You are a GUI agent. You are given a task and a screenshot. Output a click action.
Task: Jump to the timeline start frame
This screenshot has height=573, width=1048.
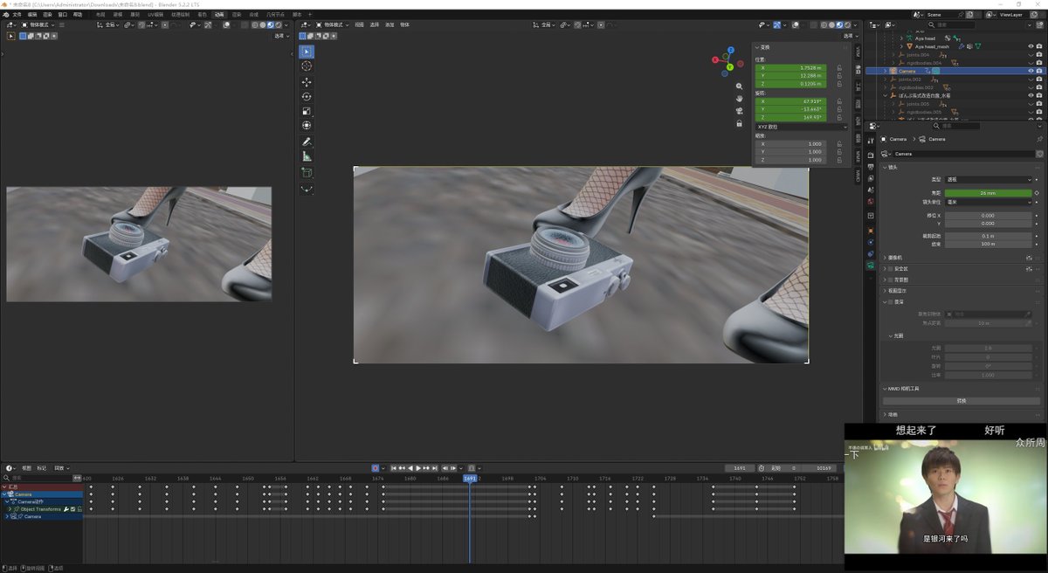[394, 468]
